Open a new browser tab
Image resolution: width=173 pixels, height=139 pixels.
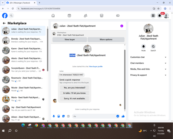[39, 3]
